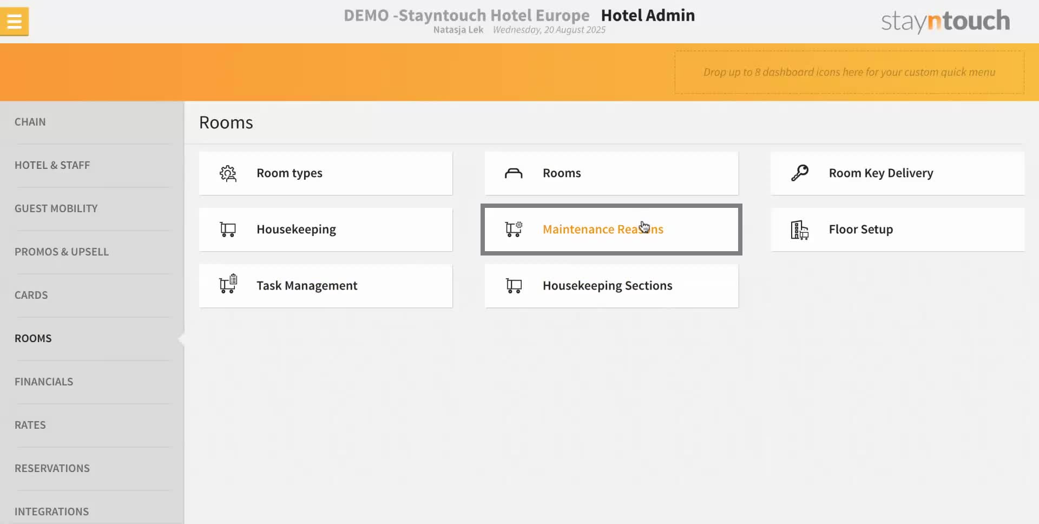Screen dimensions: 1039x524
Task: Click the Floor Setup building icon
Action: coord(799,230)
